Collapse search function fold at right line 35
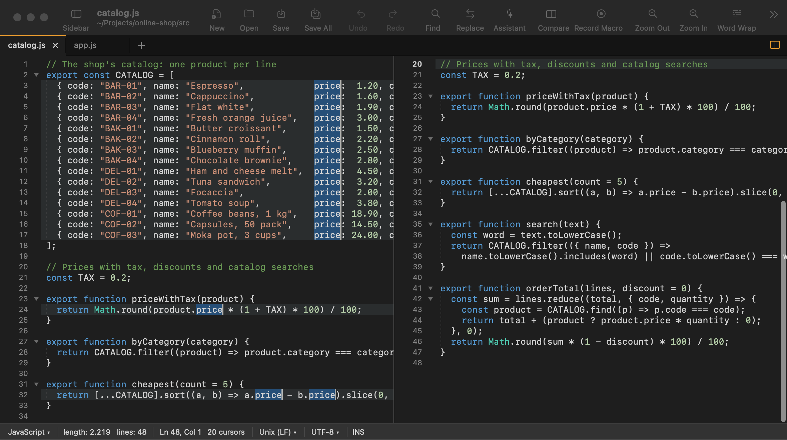Image resolution: width=787 pixels, height=440 pixels. (x=431, y=224)
